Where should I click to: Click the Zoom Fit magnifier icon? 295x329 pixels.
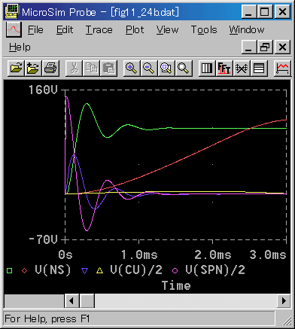click(184, 69)
